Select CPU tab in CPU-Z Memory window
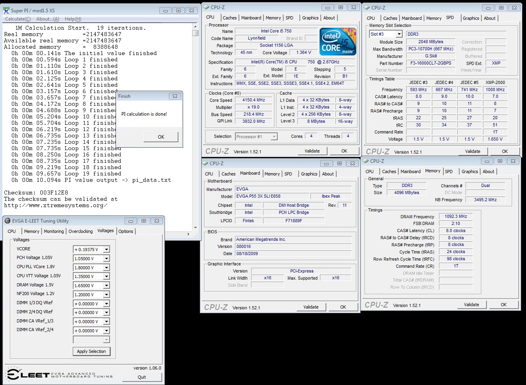 369,172
